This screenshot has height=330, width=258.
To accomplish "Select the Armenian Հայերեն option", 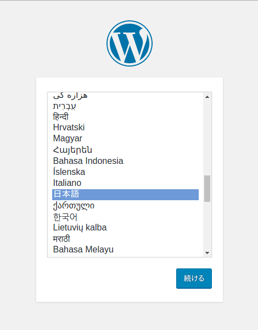I will [x=125, y=150].
